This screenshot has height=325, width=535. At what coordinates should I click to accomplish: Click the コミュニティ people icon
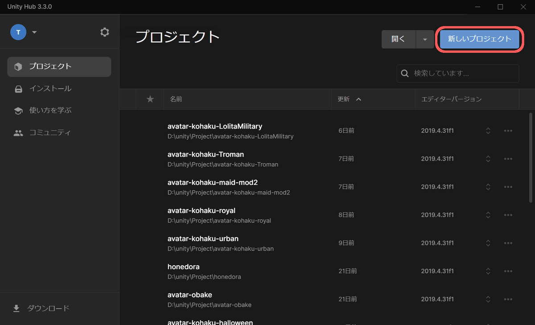pyautogui.click(x=18, y=133)
